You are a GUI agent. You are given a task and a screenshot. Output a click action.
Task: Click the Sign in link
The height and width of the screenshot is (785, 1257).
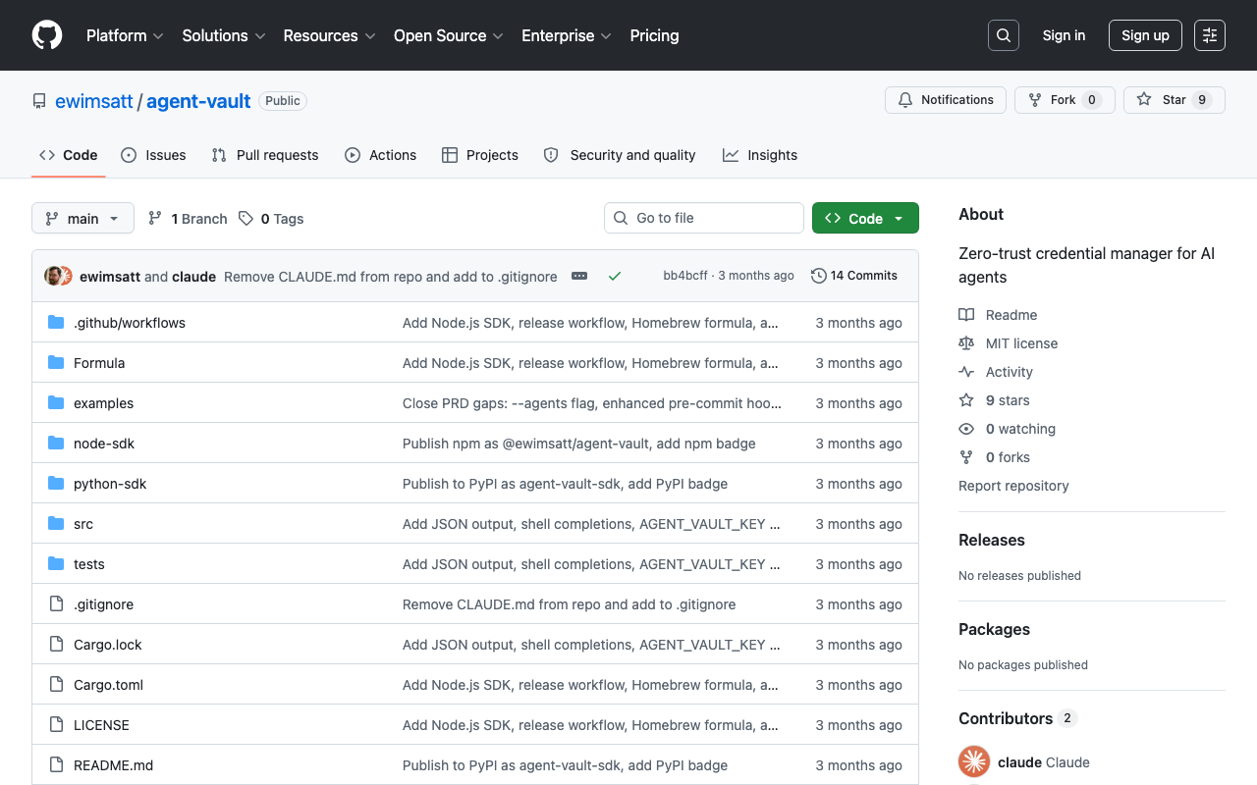pos(1064,35)
